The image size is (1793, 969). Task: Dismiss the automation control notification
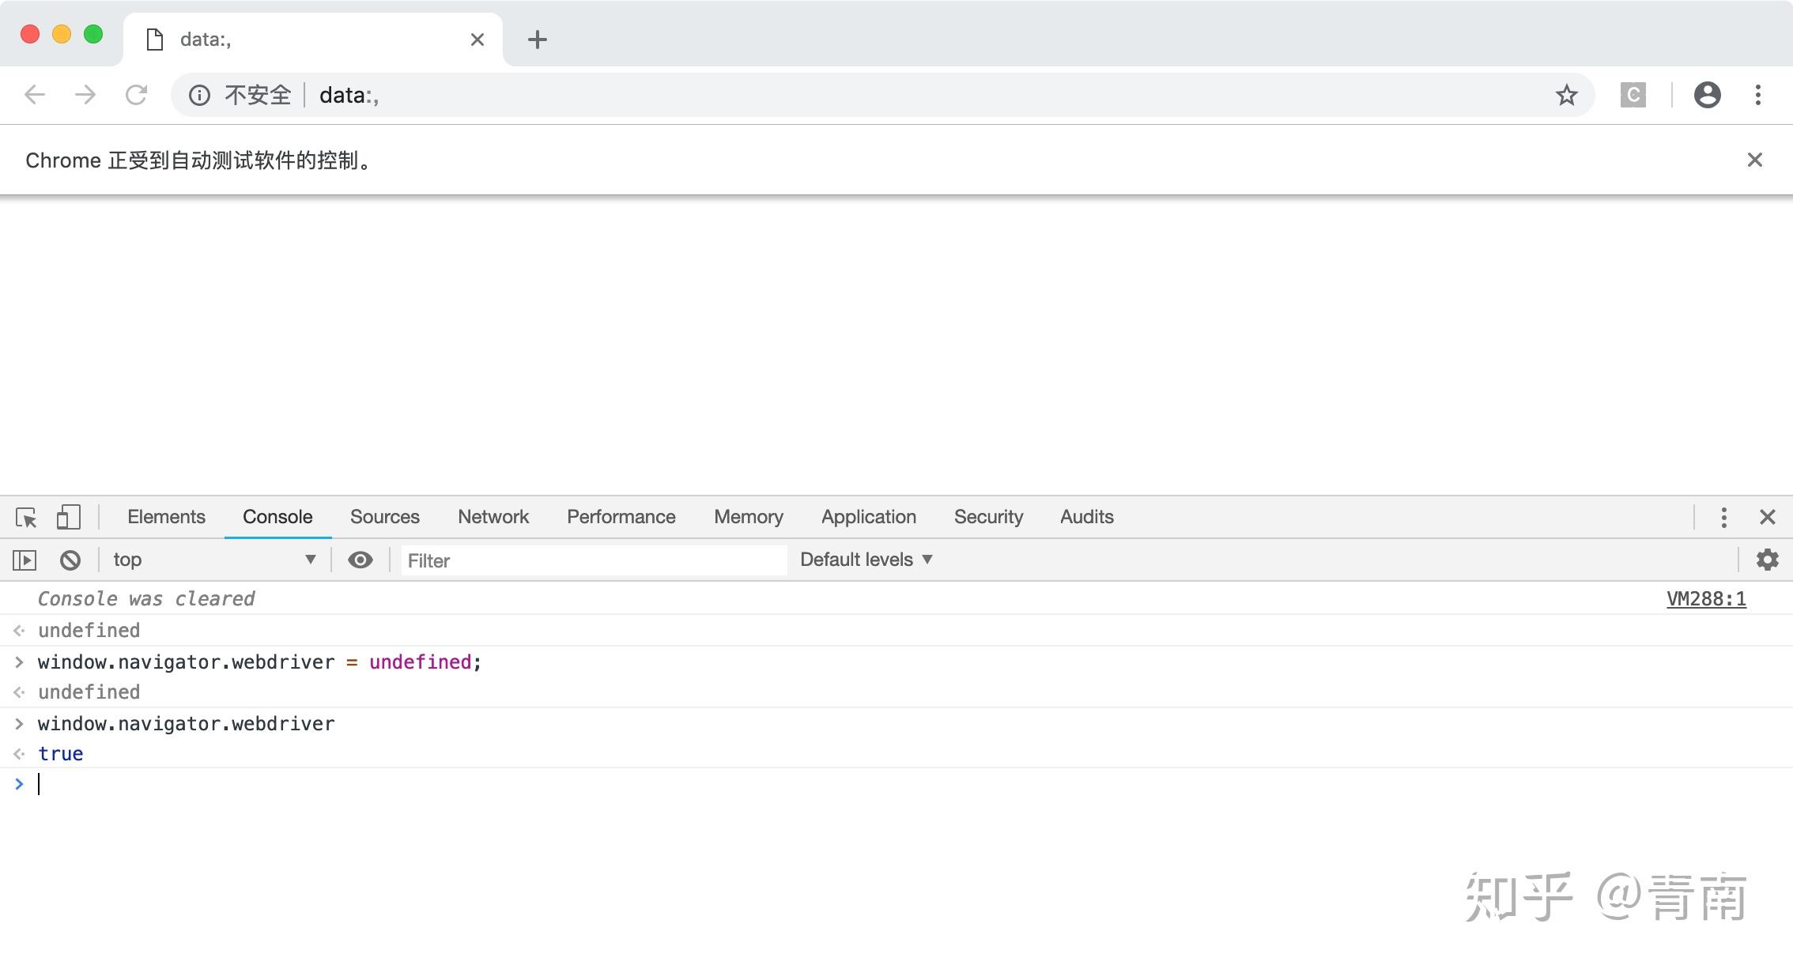pos(1755,160)
